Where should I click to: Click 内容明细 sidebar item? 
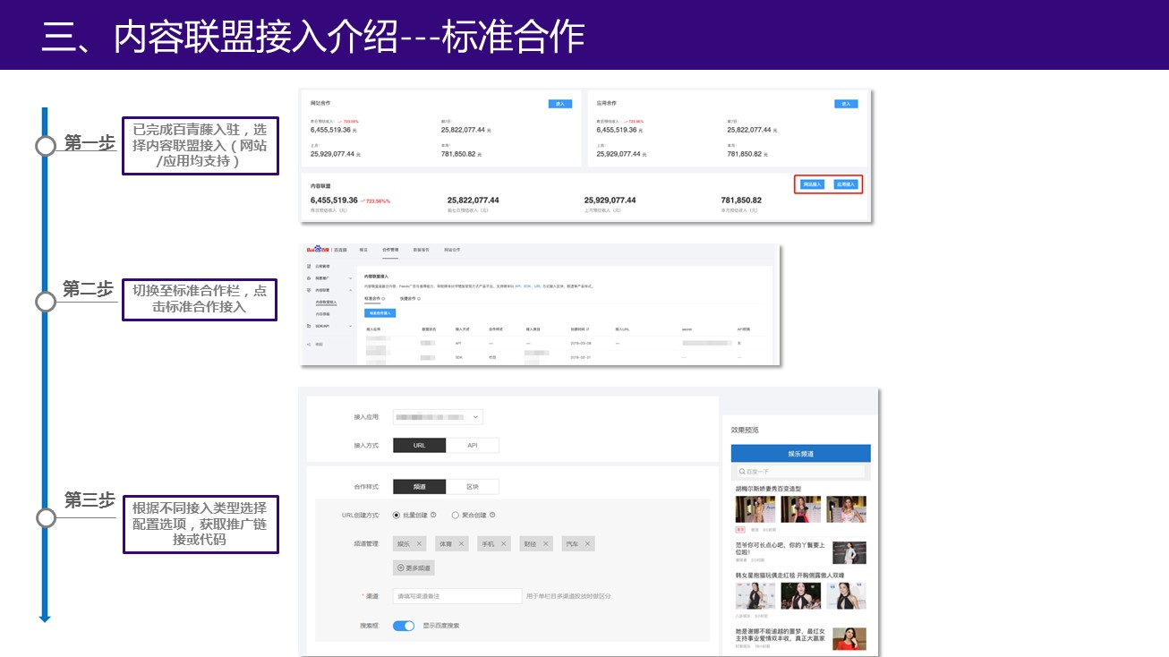pos(321,314)
